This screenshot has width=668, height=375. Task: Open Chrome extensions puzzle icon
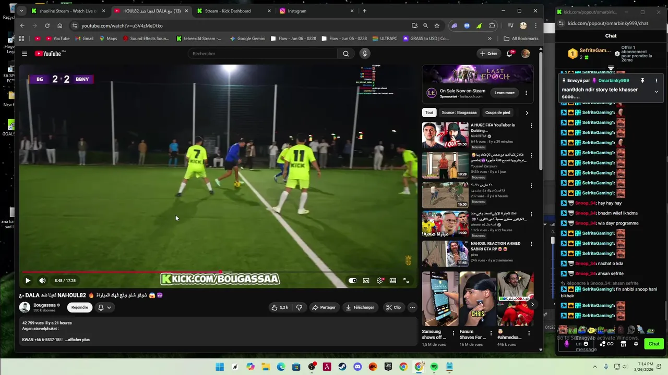pyautogui.click(x=492, y=26)
